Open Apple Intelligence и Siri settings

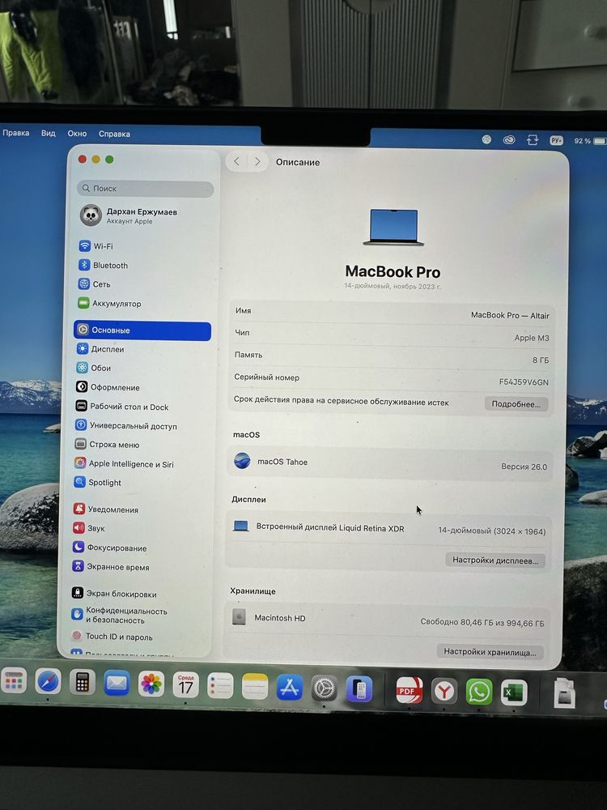pyautogui.click(x=124, y=463)
